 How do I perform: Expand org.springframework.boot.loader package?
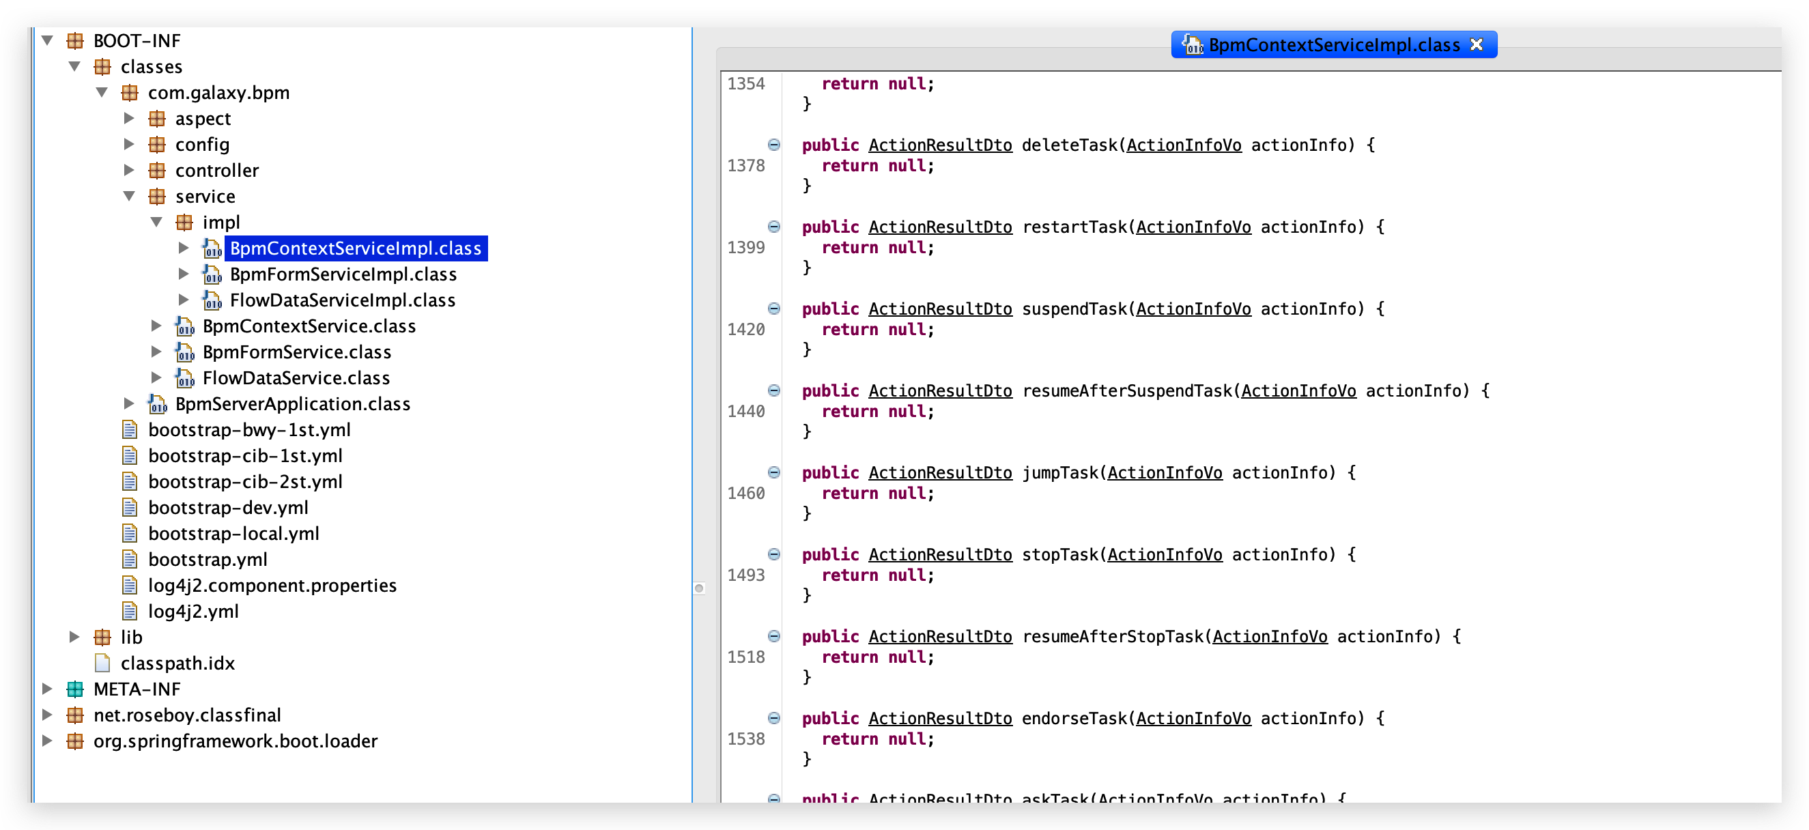point(48,741)
